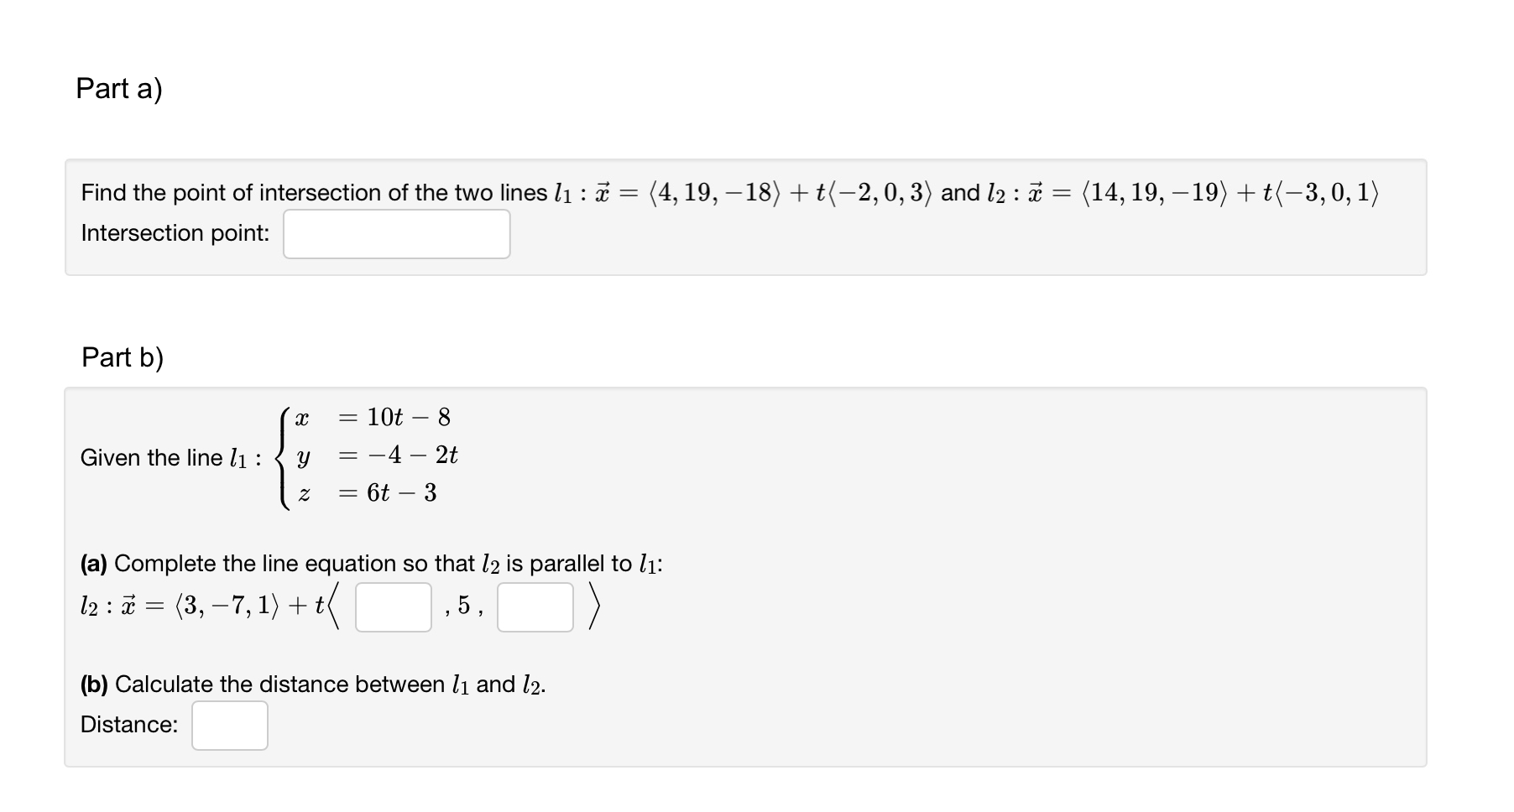Click the label Distance:
1514x812 pixels.
tap(128, 725)
